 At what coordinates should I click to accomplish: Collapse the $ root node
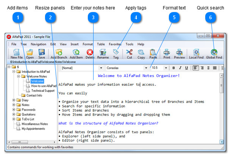[9, 67]
